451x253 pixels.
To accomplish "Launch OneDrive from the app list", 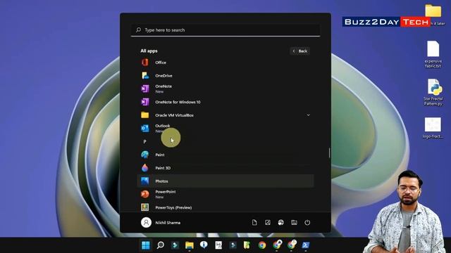I will click(225, 75).
